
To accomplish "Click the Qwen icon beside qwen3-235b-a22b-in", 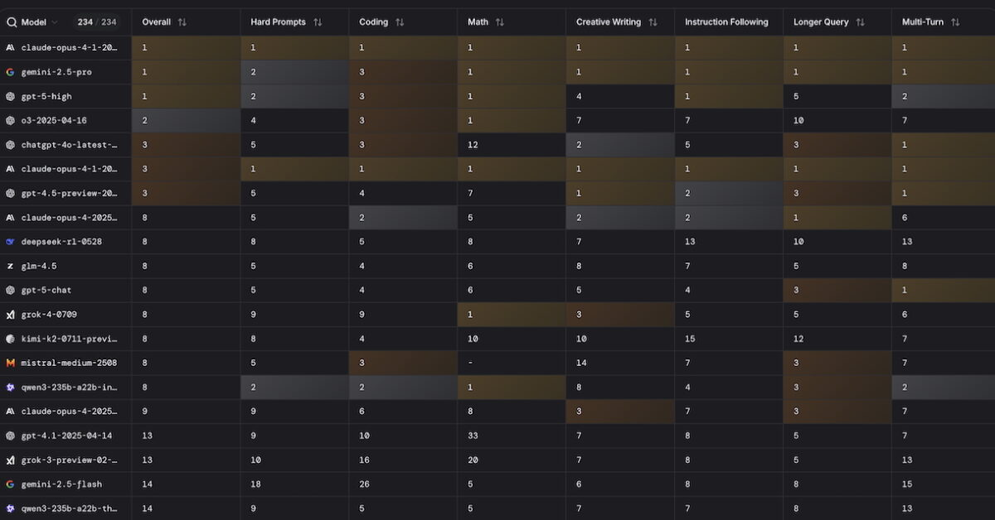I will tap(11, 387).
